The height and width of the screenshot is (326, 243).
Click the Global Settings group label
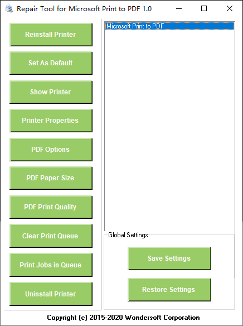pyautogui.click(x=128, y=235)
